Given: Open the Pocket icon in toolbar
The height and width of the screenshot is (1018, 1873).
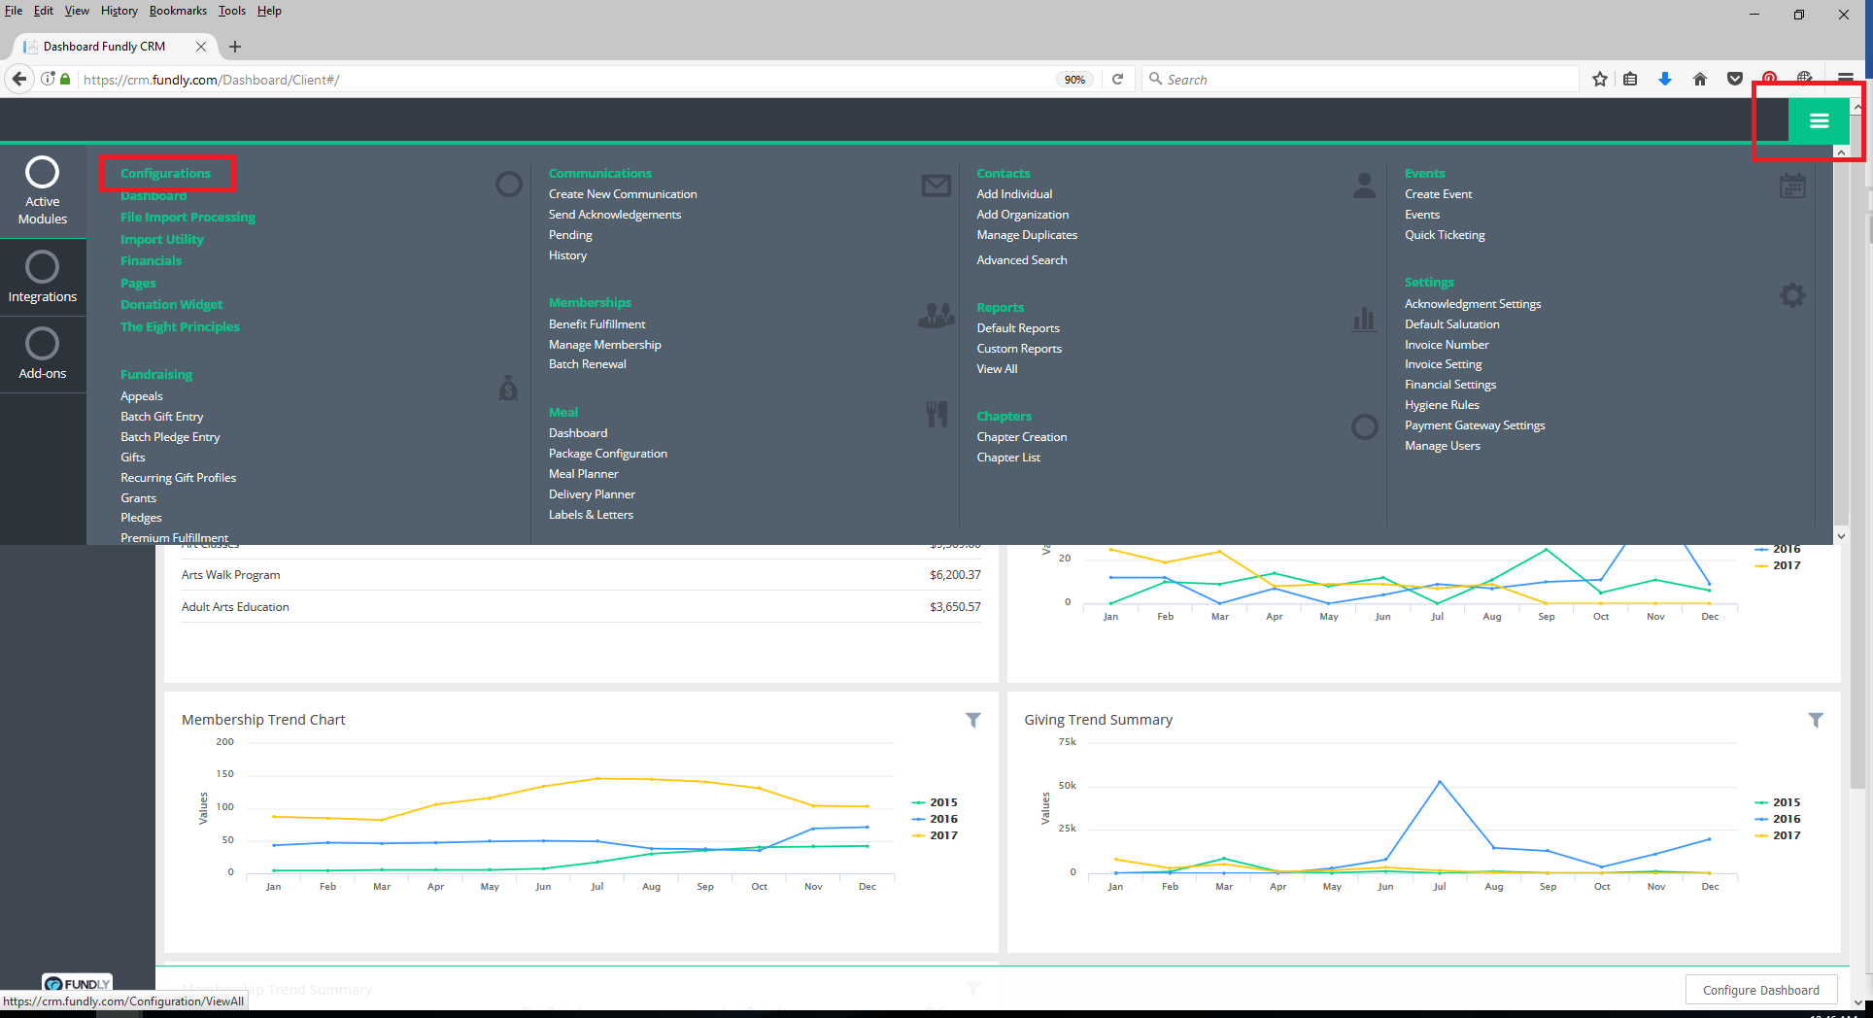Looking at the screenshot, I should click(x=1734, y=80).
